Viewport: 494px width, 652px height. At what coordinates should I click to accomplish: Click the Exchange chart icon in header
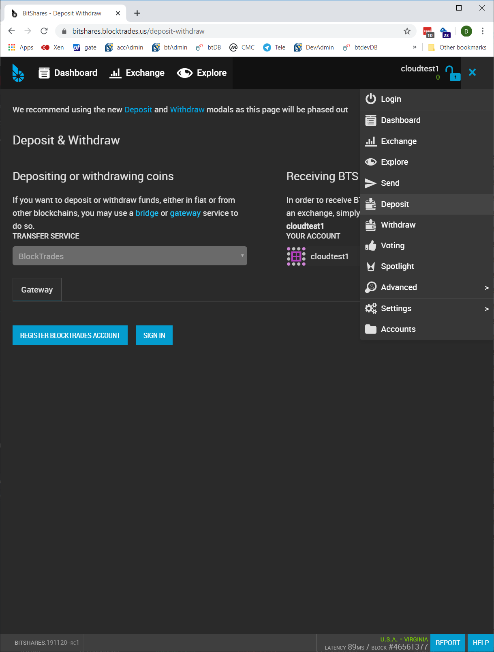tap(115, 73)
